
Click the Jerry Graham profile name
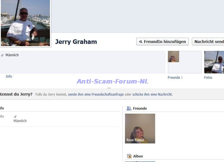point(76,42)
